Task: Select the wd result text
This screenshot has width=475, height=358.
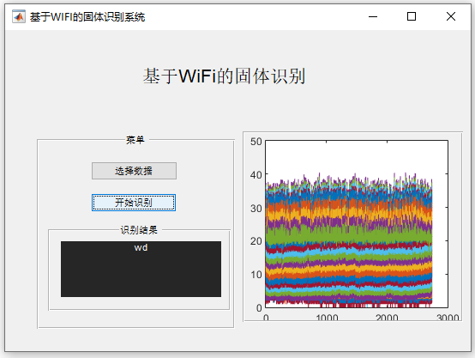Action: tap(141, 247)
